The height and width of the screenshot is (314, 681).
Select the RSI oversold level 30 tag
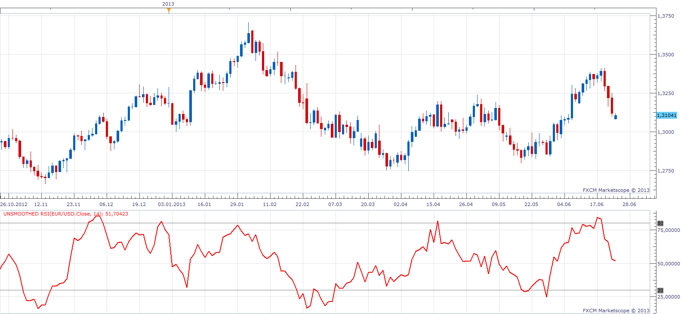[660, 290]
